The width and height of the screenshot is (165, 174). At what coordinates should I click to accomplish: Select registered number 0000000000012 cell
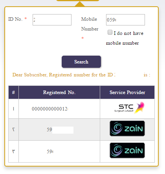point(59,109)
